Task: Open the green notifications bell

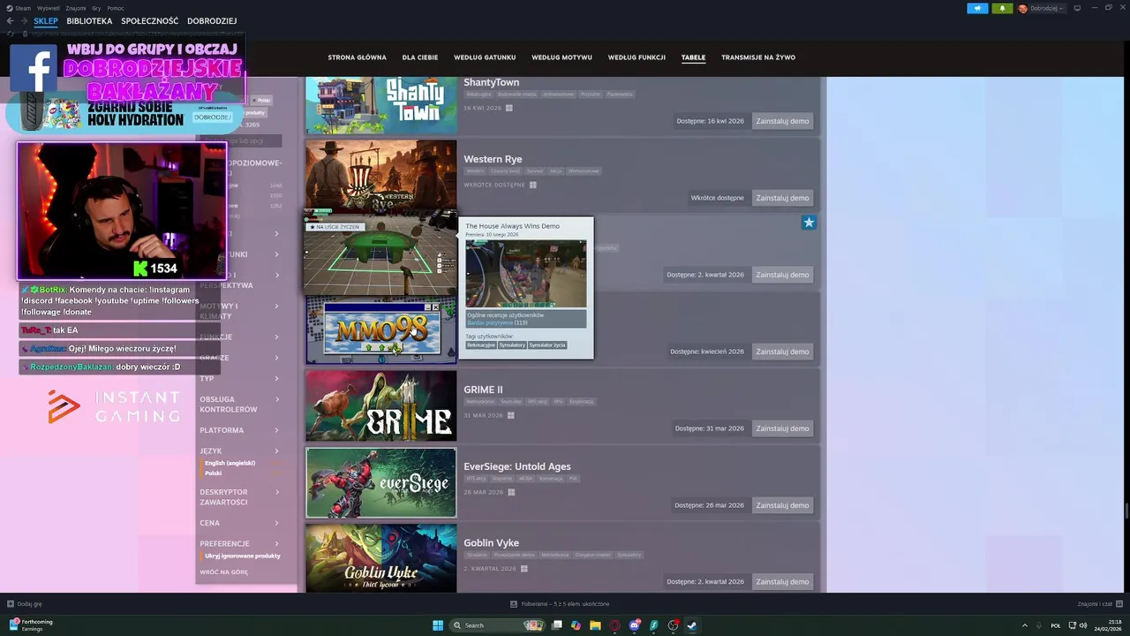Action: click(x=1002, y=8)
